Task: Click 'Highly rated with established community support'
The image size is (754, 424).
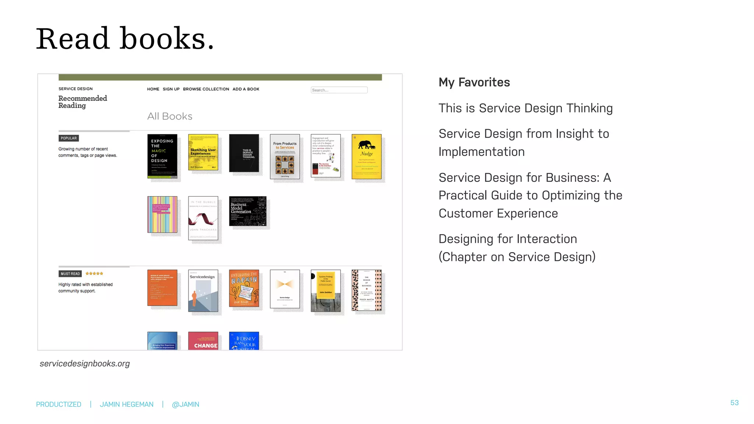Action: 85,288
